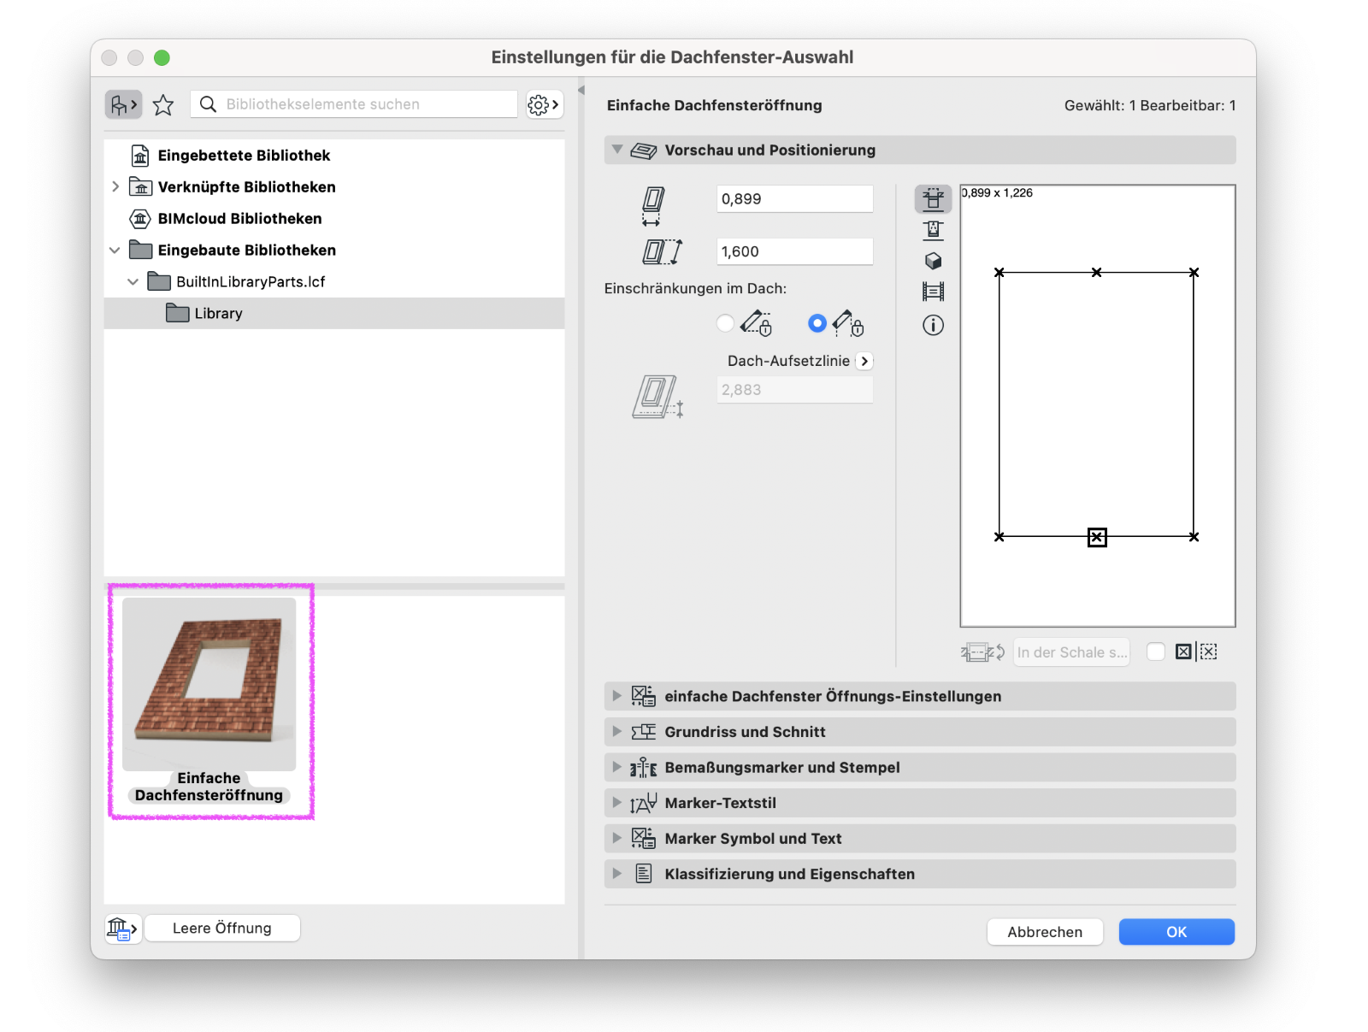Collapse the left panel arrow handle
The image size is (1368, 1032).
tap(581, 91)
